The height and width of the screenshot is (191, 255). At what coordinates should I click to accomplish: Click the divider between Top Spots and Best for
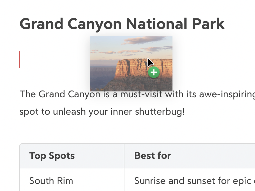[x=124, y=156]
